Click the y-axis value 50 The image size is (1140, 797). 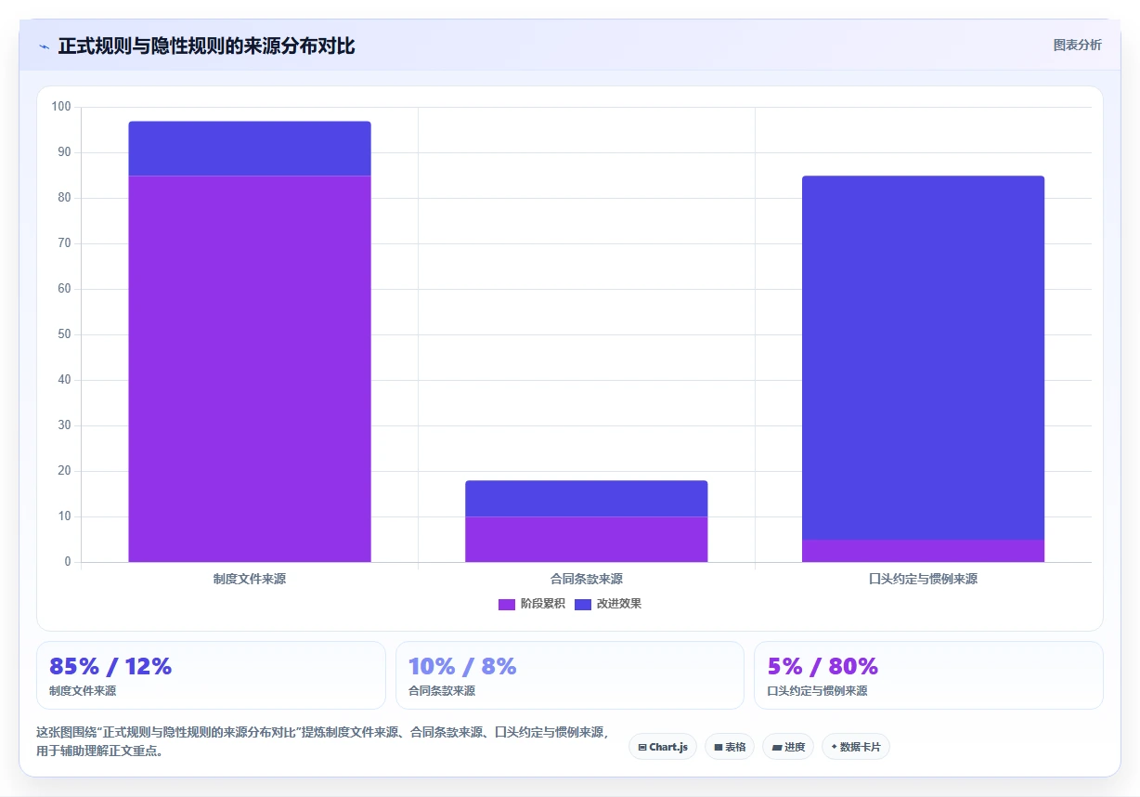point(64,334)
